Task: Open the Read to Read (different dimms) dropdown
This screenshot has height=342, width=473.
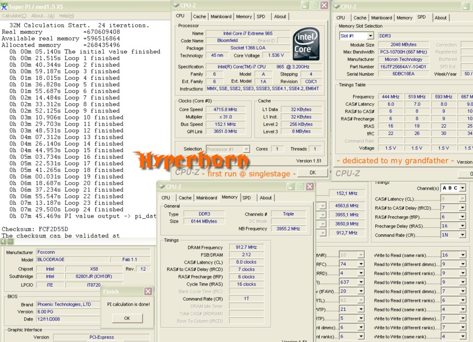Action: (x=462, y=291)
